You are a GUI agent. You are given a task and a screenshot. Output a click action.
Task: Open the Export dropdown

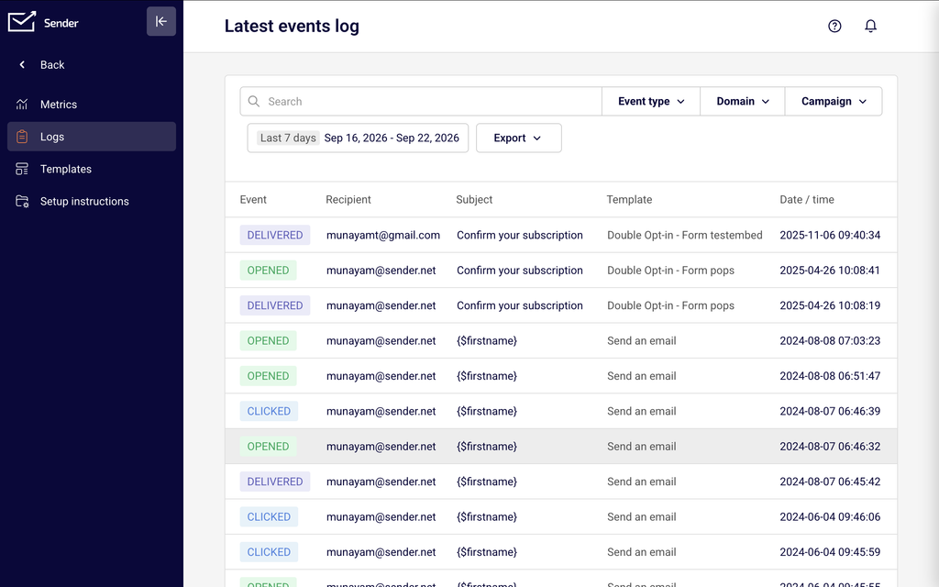tap(519, 138)
